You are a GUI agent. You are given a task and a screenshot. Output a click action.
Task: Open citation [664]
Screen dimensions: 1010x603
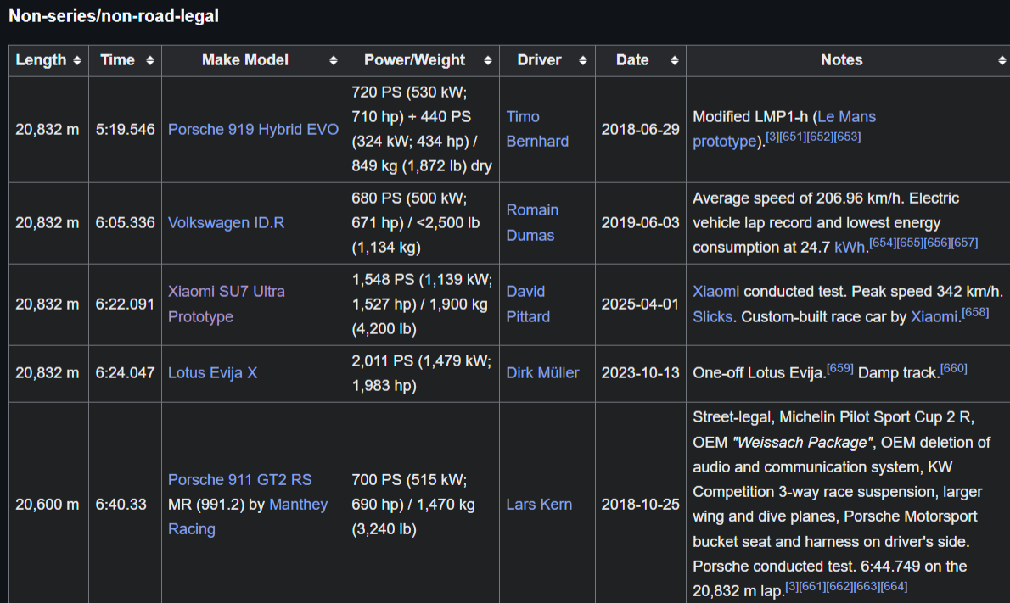pyautogui.click(x=894, y=586)
